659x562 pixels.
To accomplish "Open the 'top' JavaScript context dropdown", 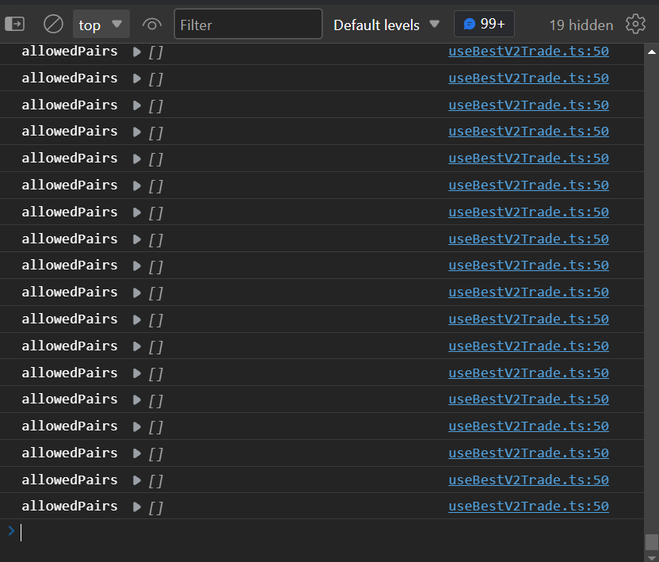I will (x=101, y=25).
